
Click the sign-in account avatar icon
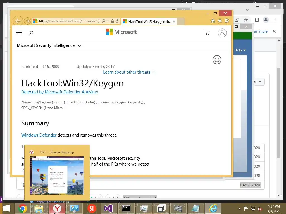point(222,33)
